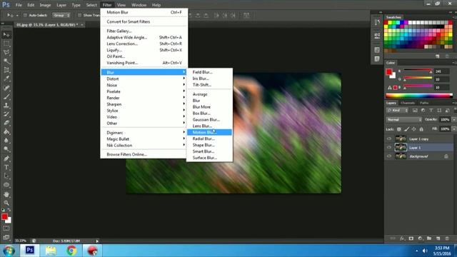Select the Rectangular Marquee tool
Screen dimensions: 457x257
(x=6, y=44)
